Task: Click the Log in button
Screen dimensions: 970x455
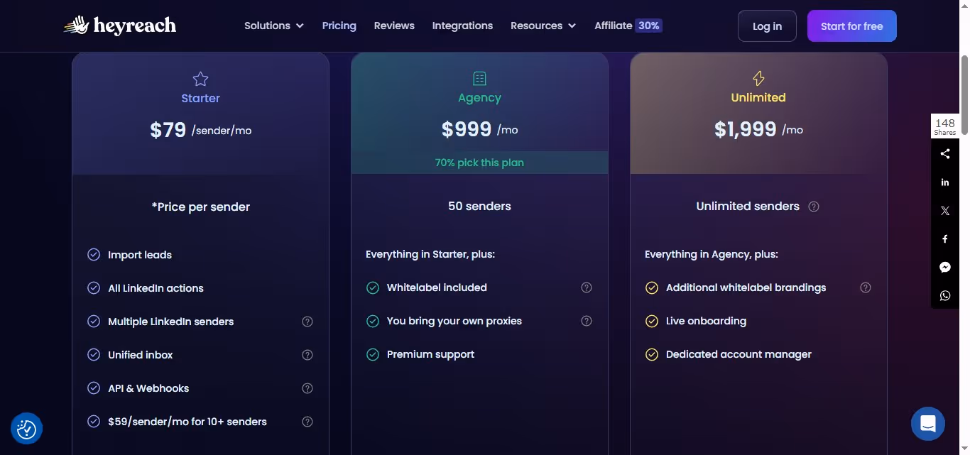Action: tap(767, 26)
